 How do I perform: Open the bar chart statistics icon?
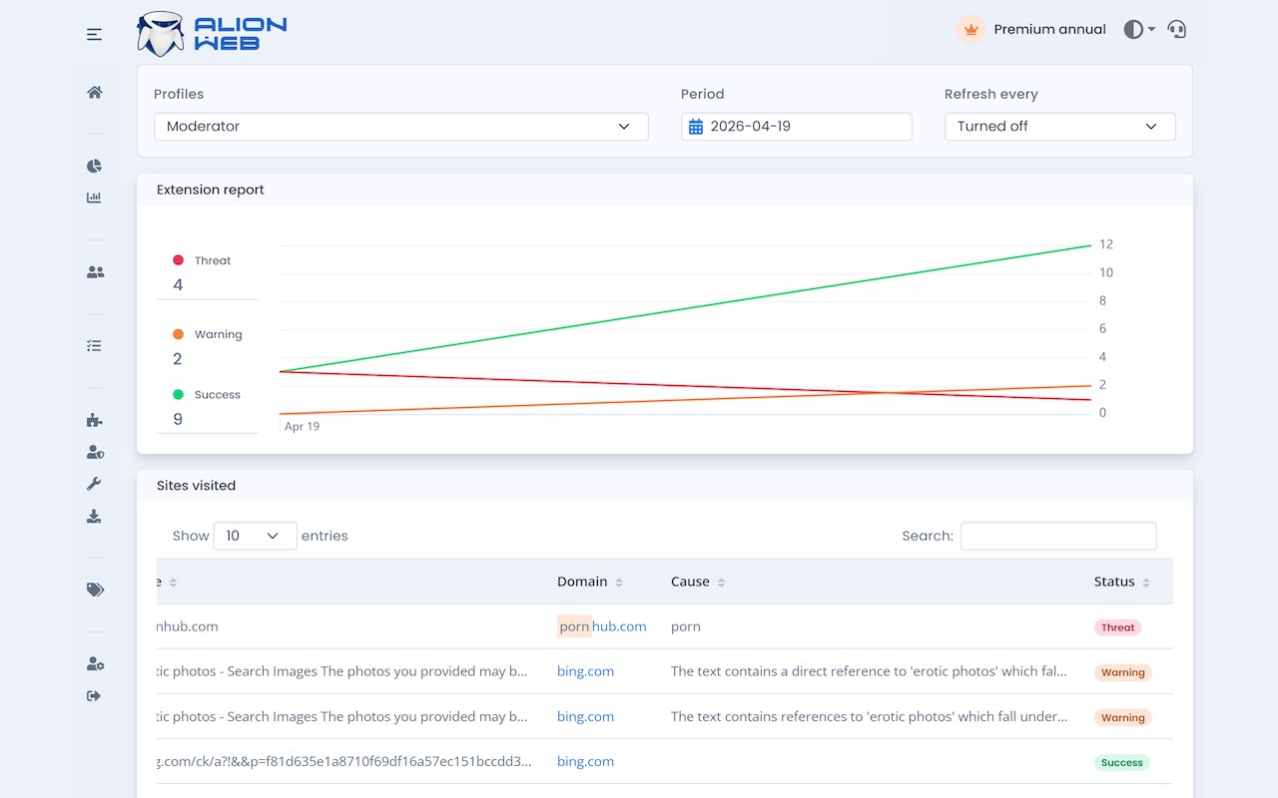(94, 198)
